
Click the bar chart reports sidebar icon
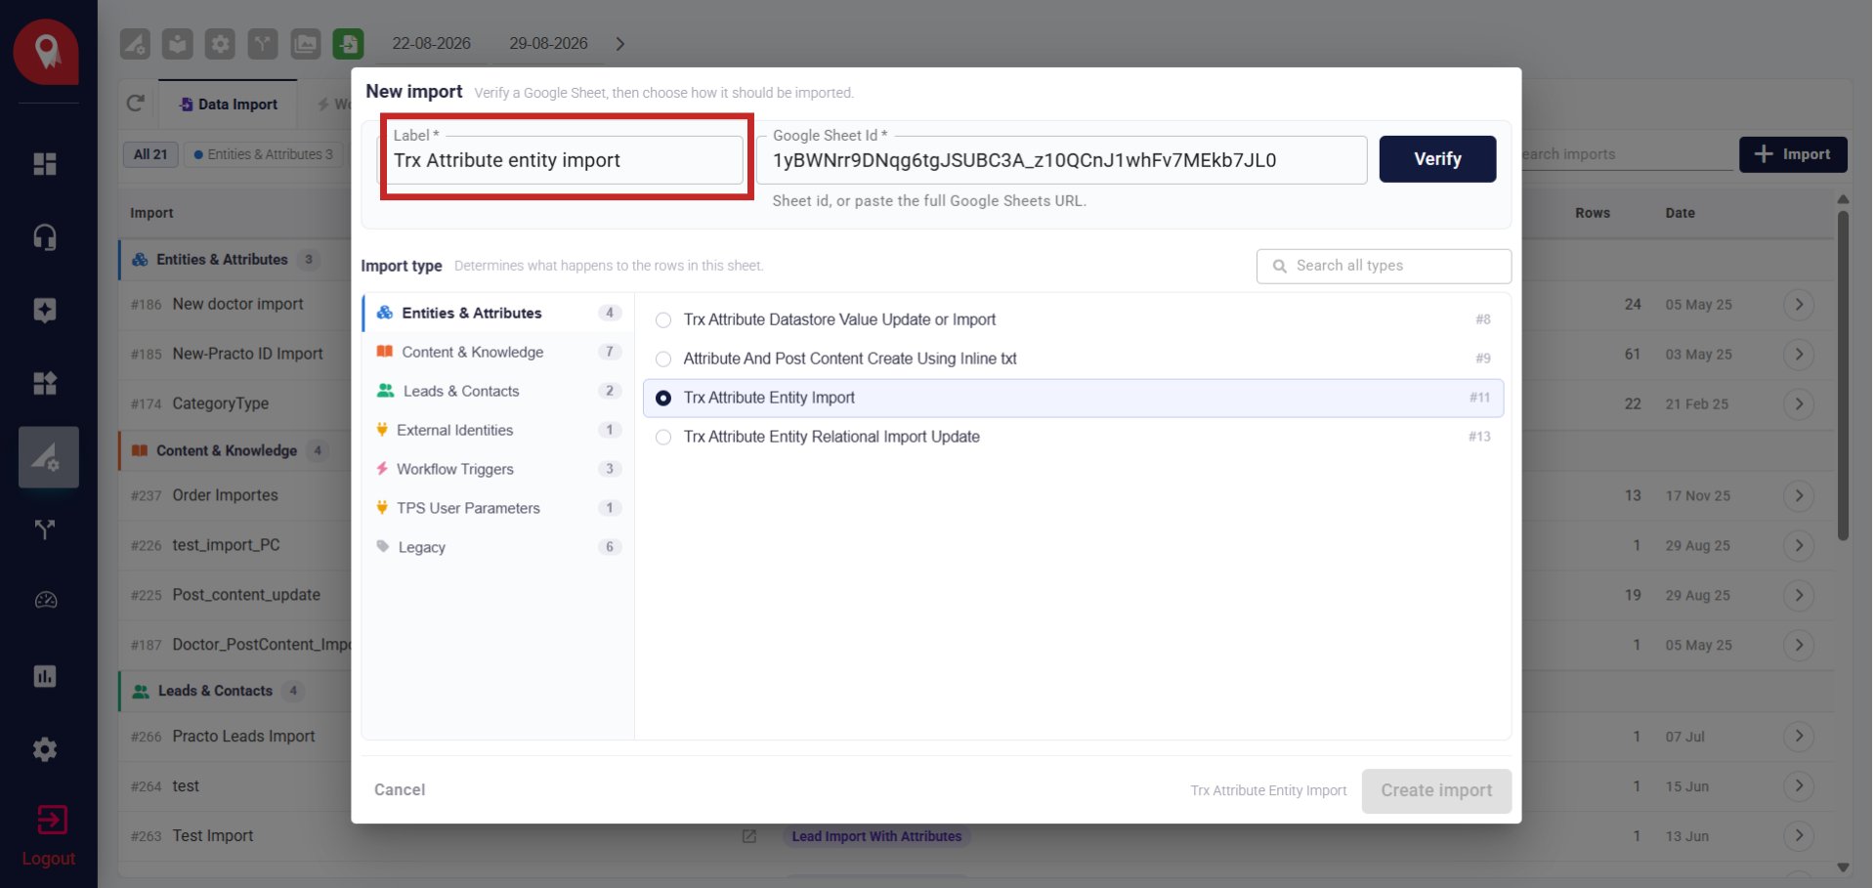pos(45,676)
